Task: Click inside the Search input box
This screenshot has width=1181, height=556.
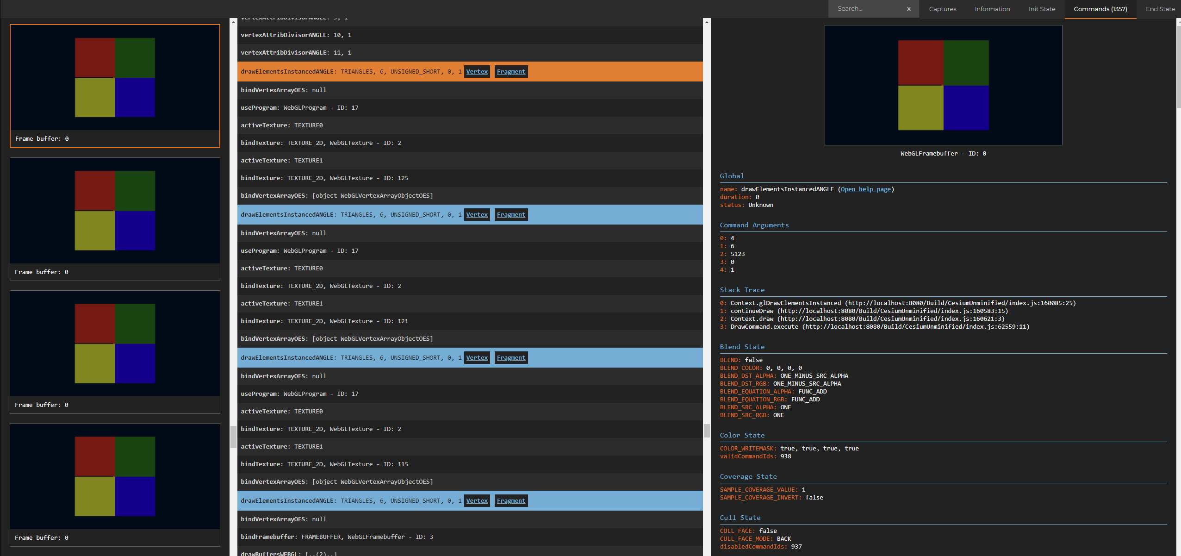Action: [870, 9]
